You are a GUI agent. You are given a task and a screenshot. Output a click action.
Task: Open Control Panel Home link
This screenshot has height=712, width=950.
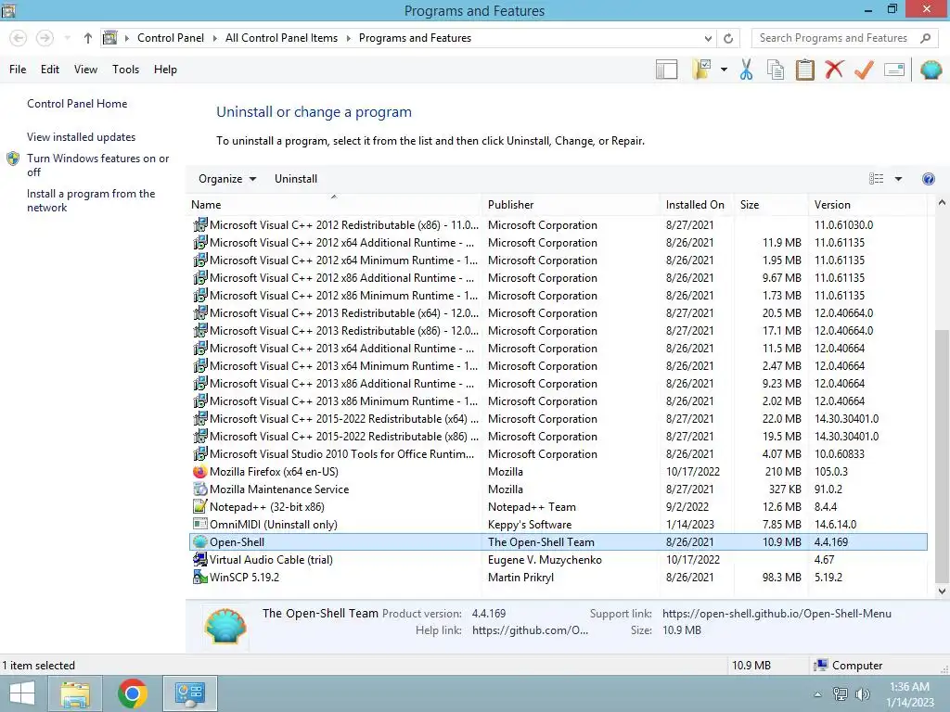[77, 104]
